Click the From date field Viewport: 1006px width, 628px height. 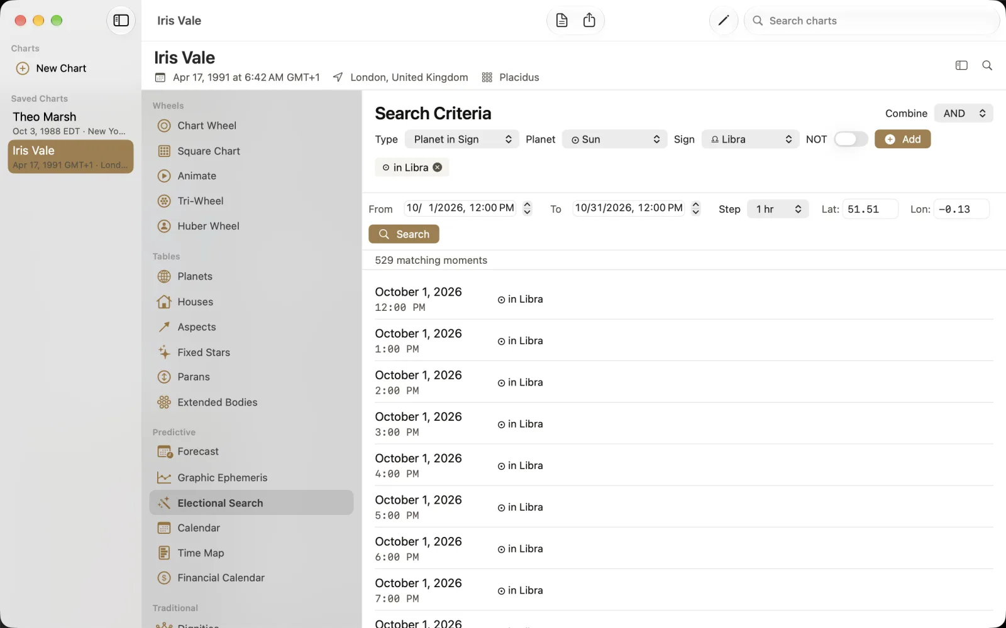460,208
